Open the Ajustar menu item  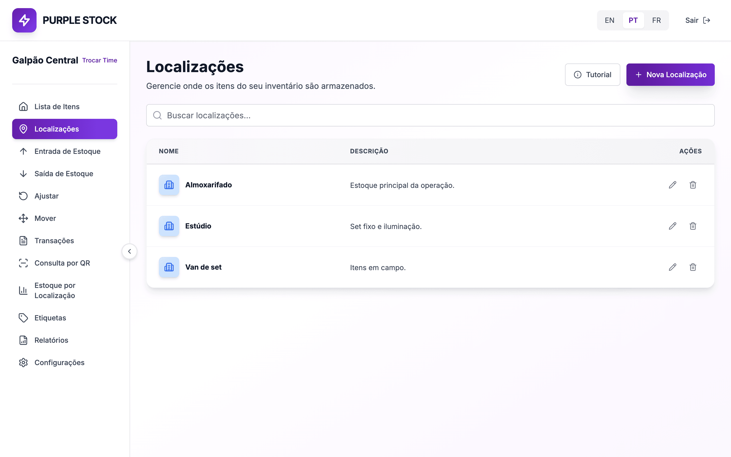click(65, 196)
